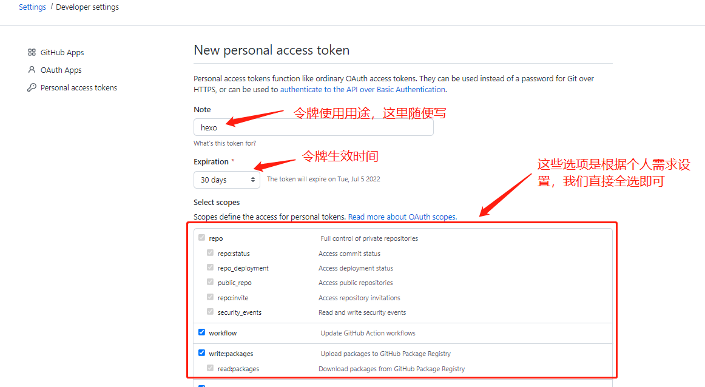The height and width of the screenshot is (387, 705).
Task: Toggle the repo scope checkbox
Action: click(201, 237)
